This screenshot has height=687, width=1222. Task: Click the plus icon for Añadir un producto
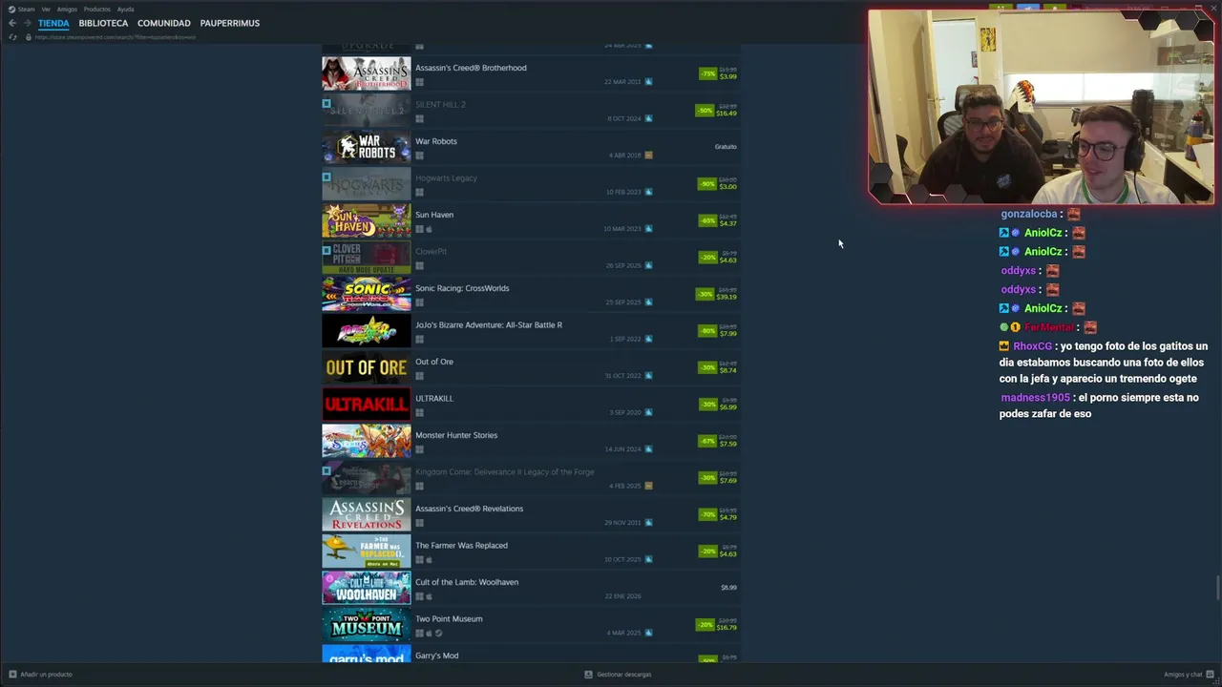(12, 675)
